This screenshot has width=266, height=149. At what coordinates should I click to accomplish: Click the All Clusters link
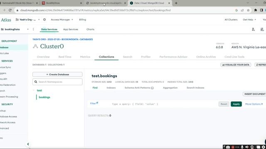231,19
